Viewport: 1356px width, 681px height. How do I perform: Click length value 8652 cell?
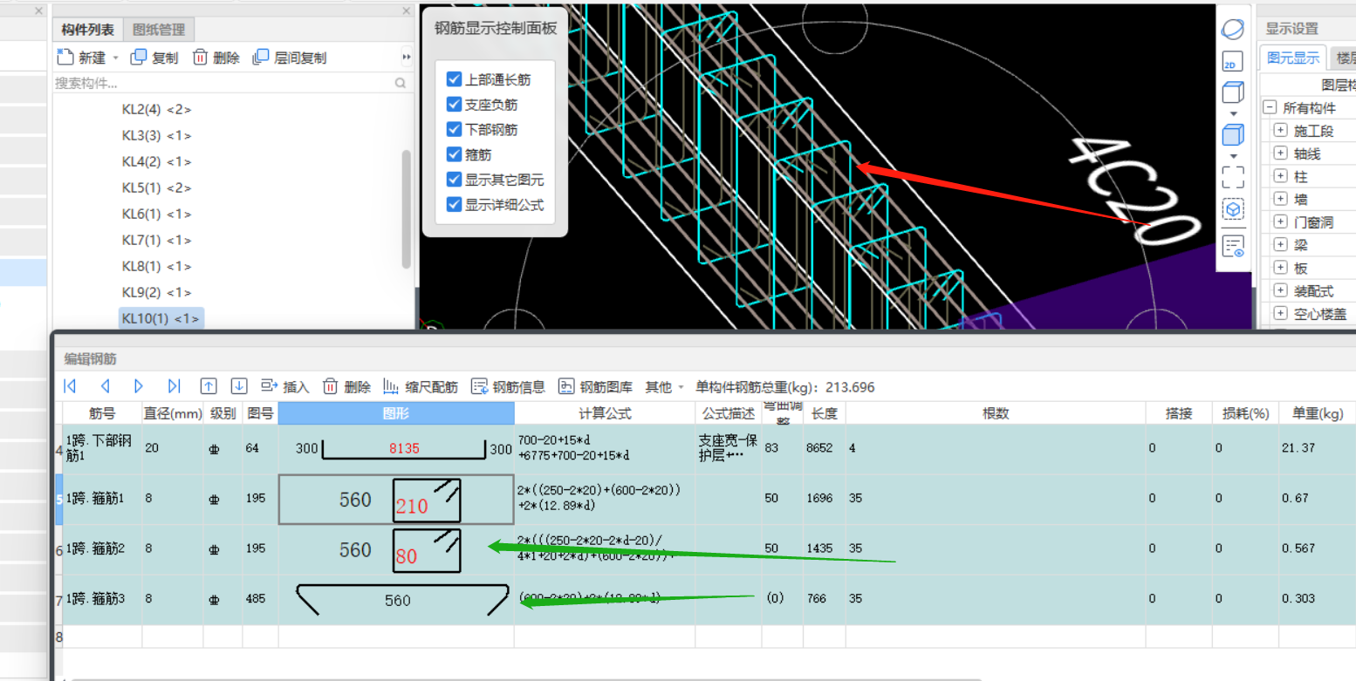click(x=824, y=448)
